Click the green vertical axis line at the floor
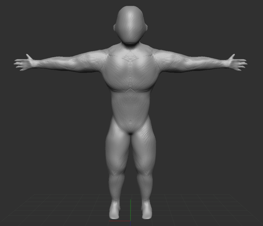The height and width of the screenshot is (226, 263). 131,210
